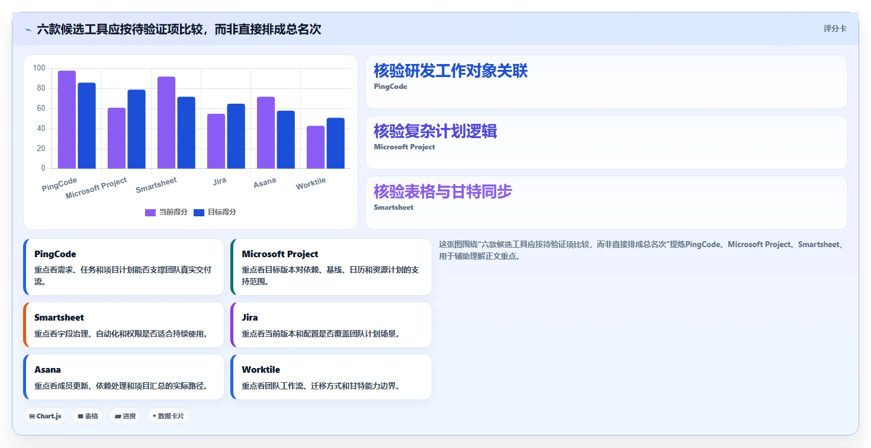
Task: Click the Jira axis label in chart
Action: (220, 181)
